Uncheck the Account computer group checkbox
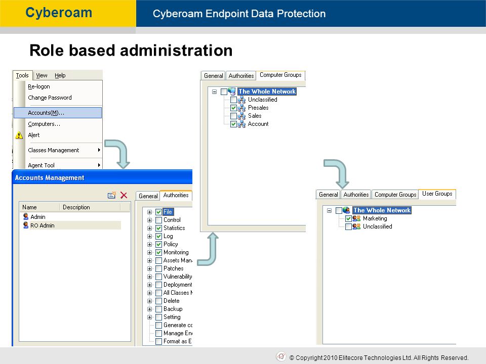Screen dimensions: 486x364 (234, 124)
